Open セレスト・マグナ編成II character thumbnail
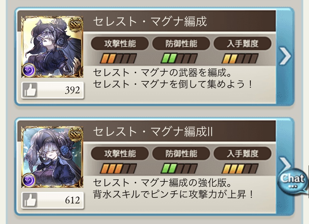Viewport: 309px width, 224px height. point(52,157)
